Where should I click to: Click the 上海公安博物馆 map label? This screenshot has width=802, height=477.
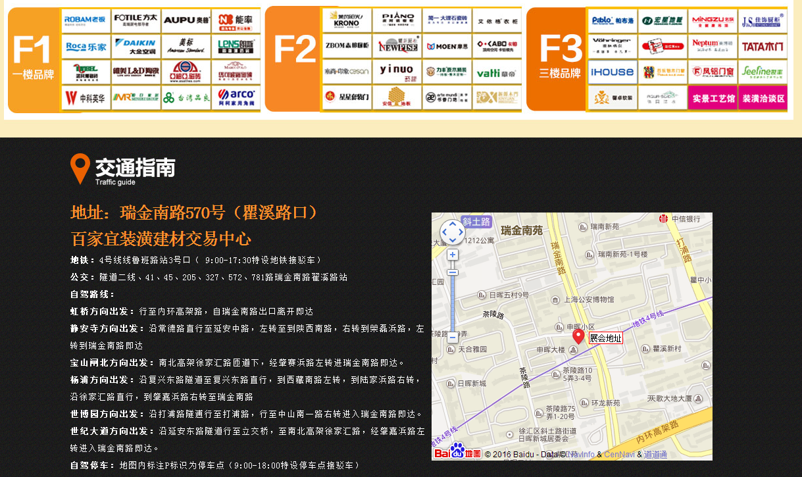588,299
